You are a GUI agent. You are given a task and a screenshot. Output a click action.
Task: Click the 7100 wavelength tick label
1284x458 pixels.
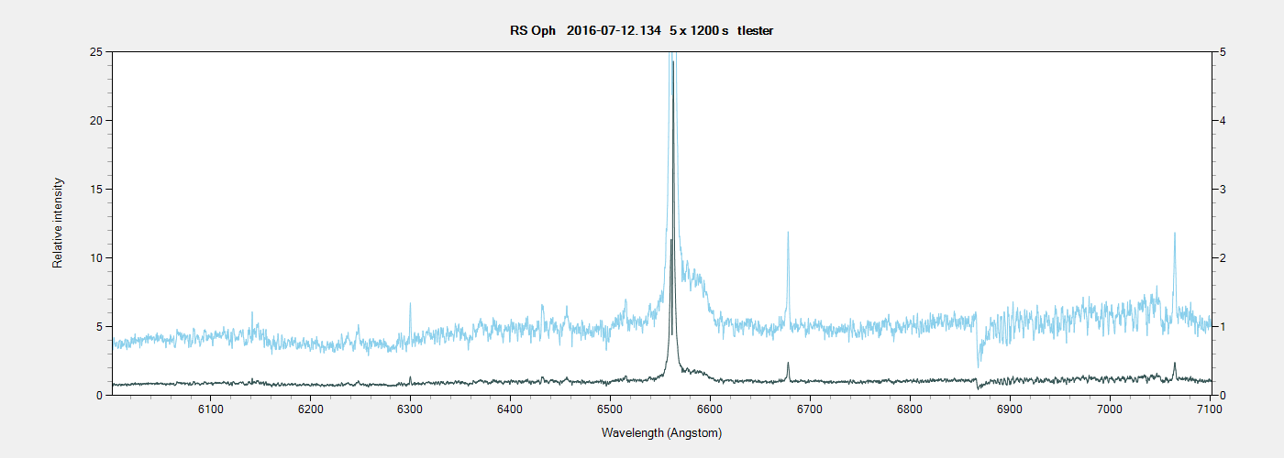point(1209,409)
